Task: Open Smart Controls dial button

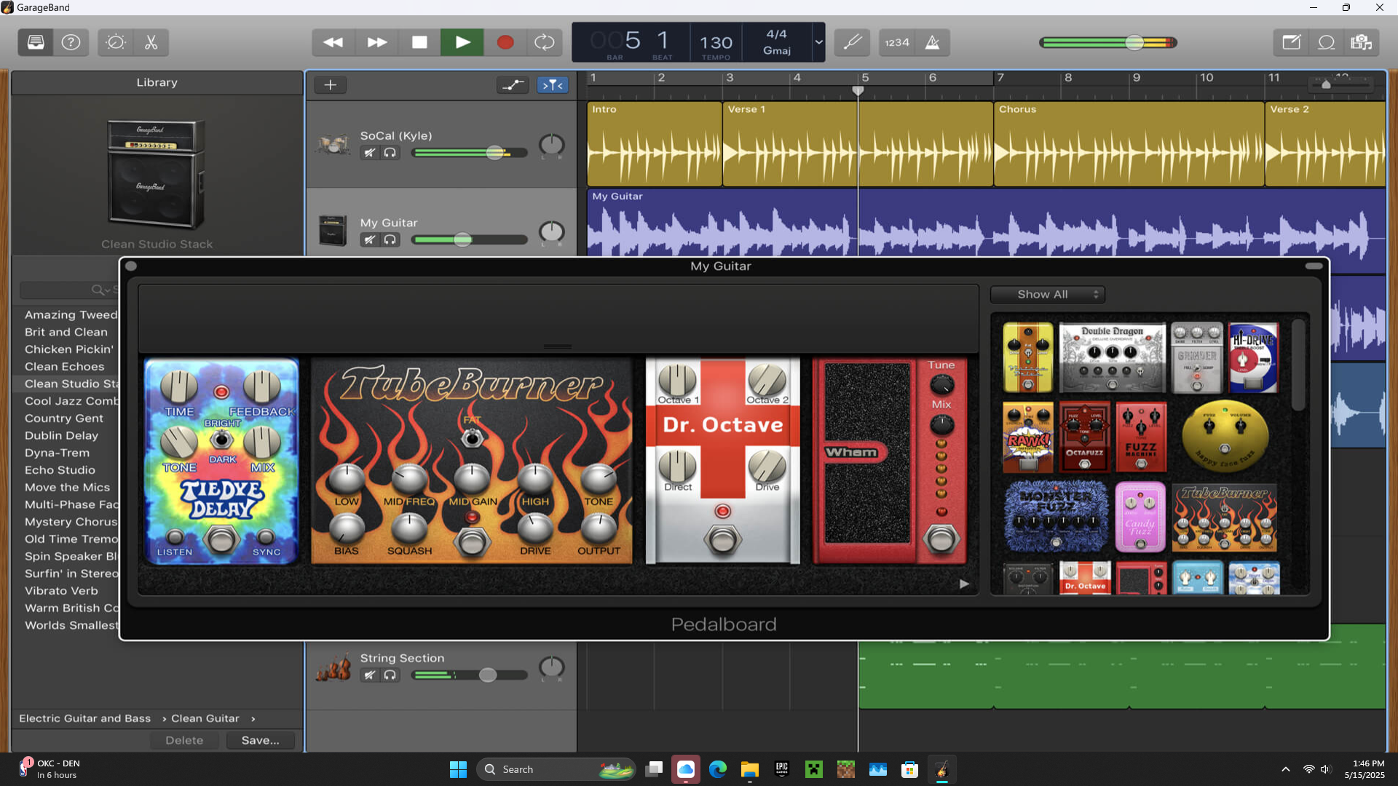Action: pos(116,42)
